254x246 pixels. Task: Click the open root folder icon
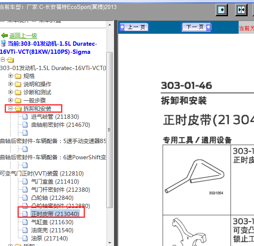point(11,60)
